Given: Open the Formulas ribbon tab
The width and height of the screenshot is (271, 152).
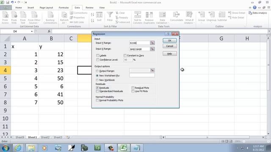Looking at the screenshot, I should pos(64,8).
